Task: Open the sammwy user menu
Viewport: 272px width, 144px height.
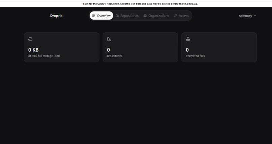Action: 248,16
